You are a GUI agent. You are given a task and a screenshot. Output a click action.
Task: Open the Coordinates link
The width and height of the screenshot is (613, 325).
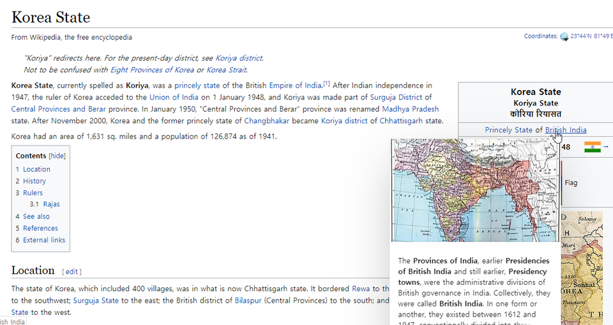[x=541, y=36]
